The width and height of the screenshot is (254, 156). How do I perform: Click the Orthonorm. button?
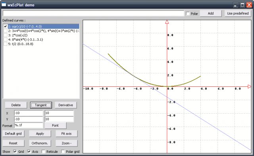click(40, 143)
